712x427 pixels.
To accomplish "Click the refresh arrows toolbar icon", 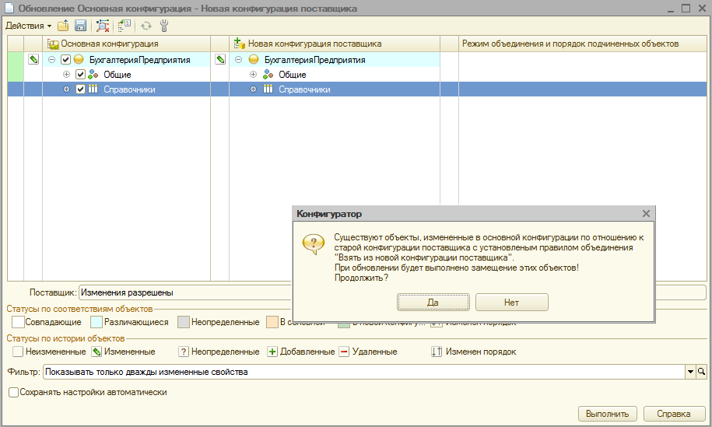I will point(146,26).
